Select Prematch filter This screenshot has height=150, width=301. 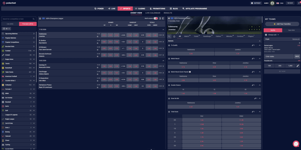28,24
